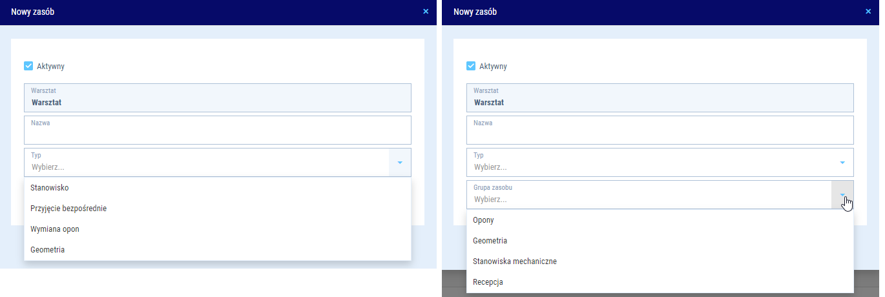The width and height of the screenshot is (885, 297).
Task: Collapse the Typ dropdown arrow in left dialog
Action: tap(400, 163)
